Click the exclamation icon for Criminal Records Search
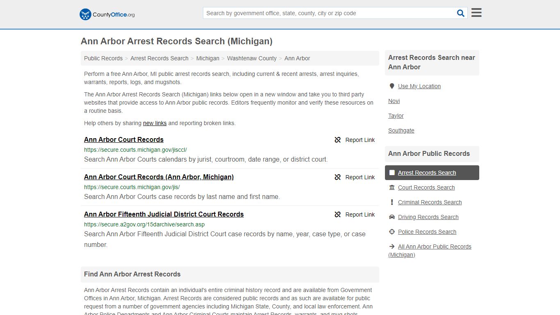 (392, 202)
